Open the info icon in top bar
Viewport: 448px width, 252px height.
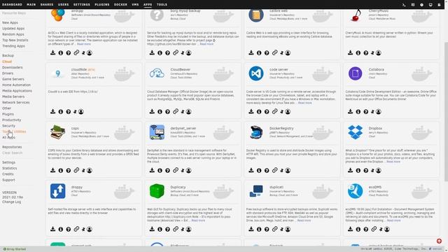coord(421,5)
